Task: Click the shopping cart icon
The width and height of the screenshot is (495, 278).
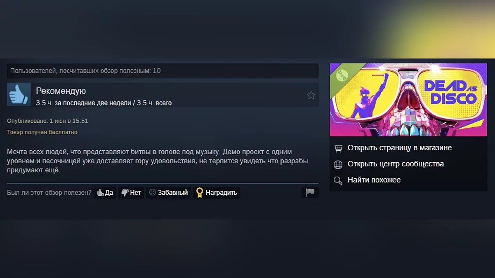Action: (x=338, y=148)
